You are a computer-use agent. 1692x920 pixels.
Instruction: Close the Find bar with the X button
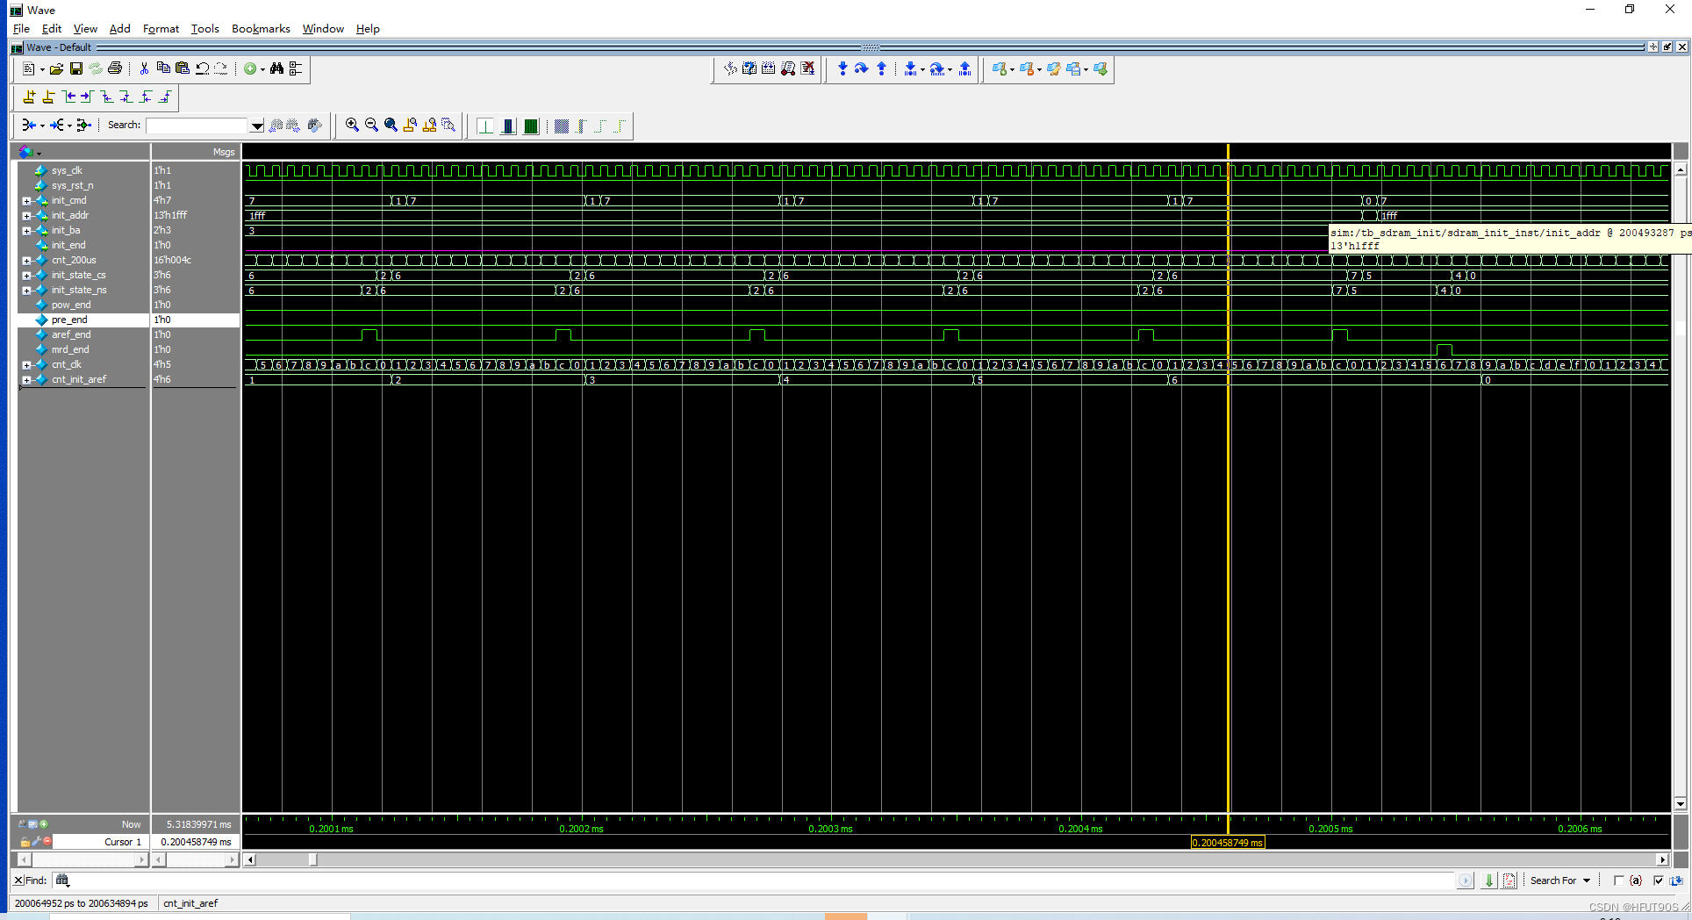(18, 880)
